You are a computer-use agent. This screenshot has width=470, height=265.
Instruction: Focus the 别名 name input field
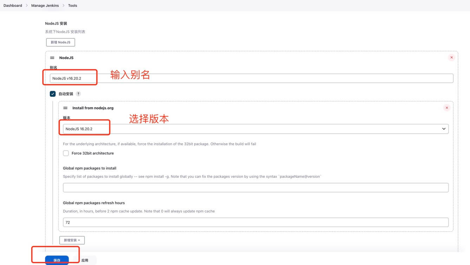coord(251,78)
